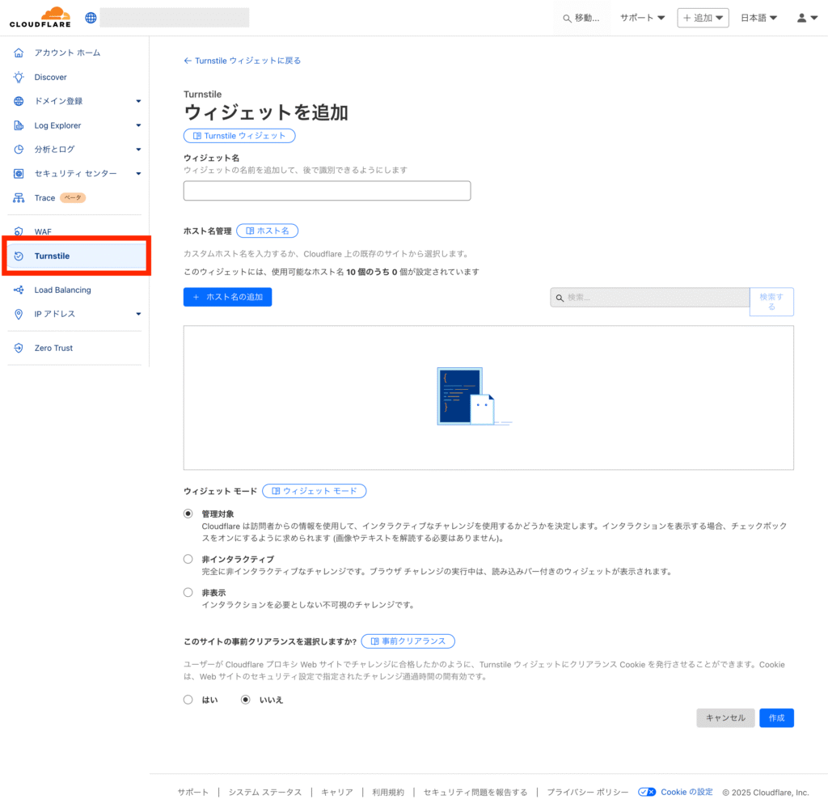Open the 利用規約 footer link

point(388,792)
